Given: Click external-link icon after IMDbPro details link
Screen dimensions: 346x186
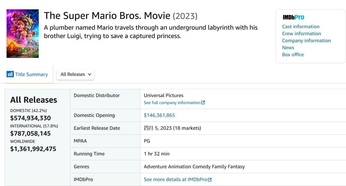Looking at the screenshot, I should point(210,180).
